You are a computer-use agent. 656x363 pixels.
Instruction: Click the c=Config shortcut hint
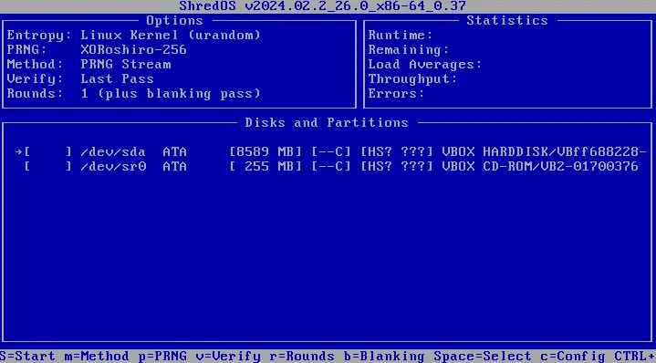click(x=573, y=357)
